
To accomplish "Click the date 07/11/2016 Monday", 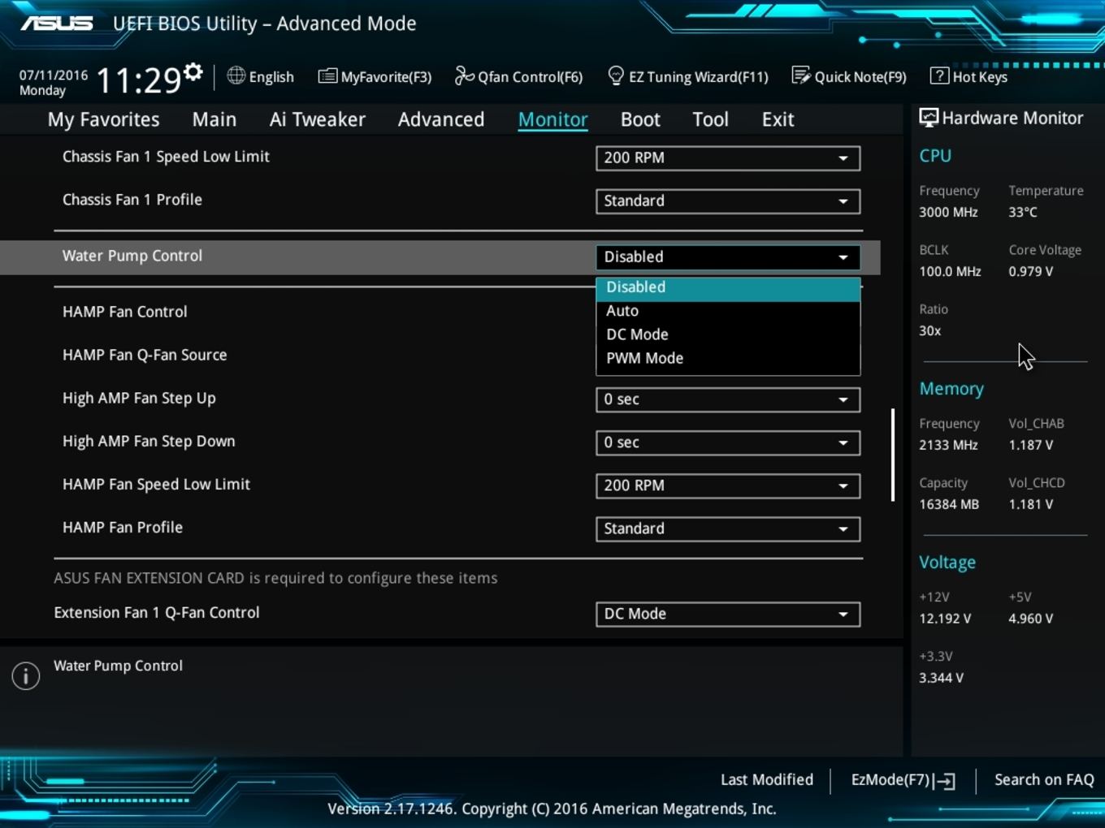I will tap(54, 83).
